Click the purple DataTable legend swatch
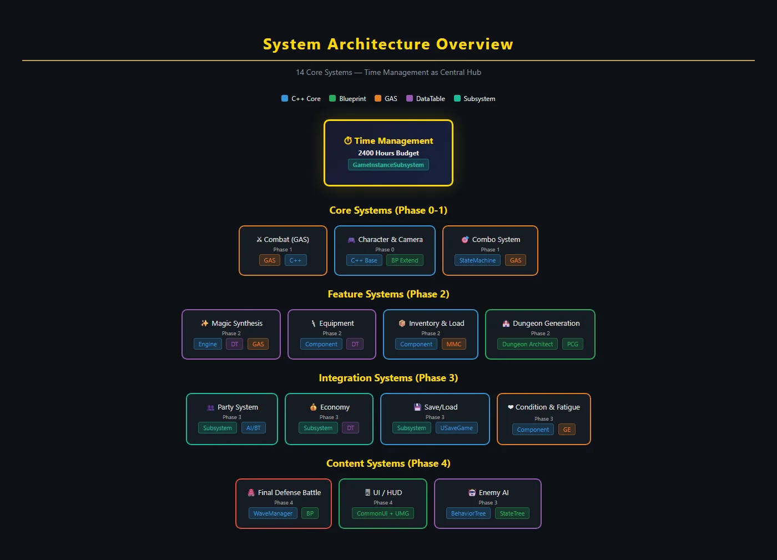Viewport: 777px width, 560px height. [x=410, y=99]
